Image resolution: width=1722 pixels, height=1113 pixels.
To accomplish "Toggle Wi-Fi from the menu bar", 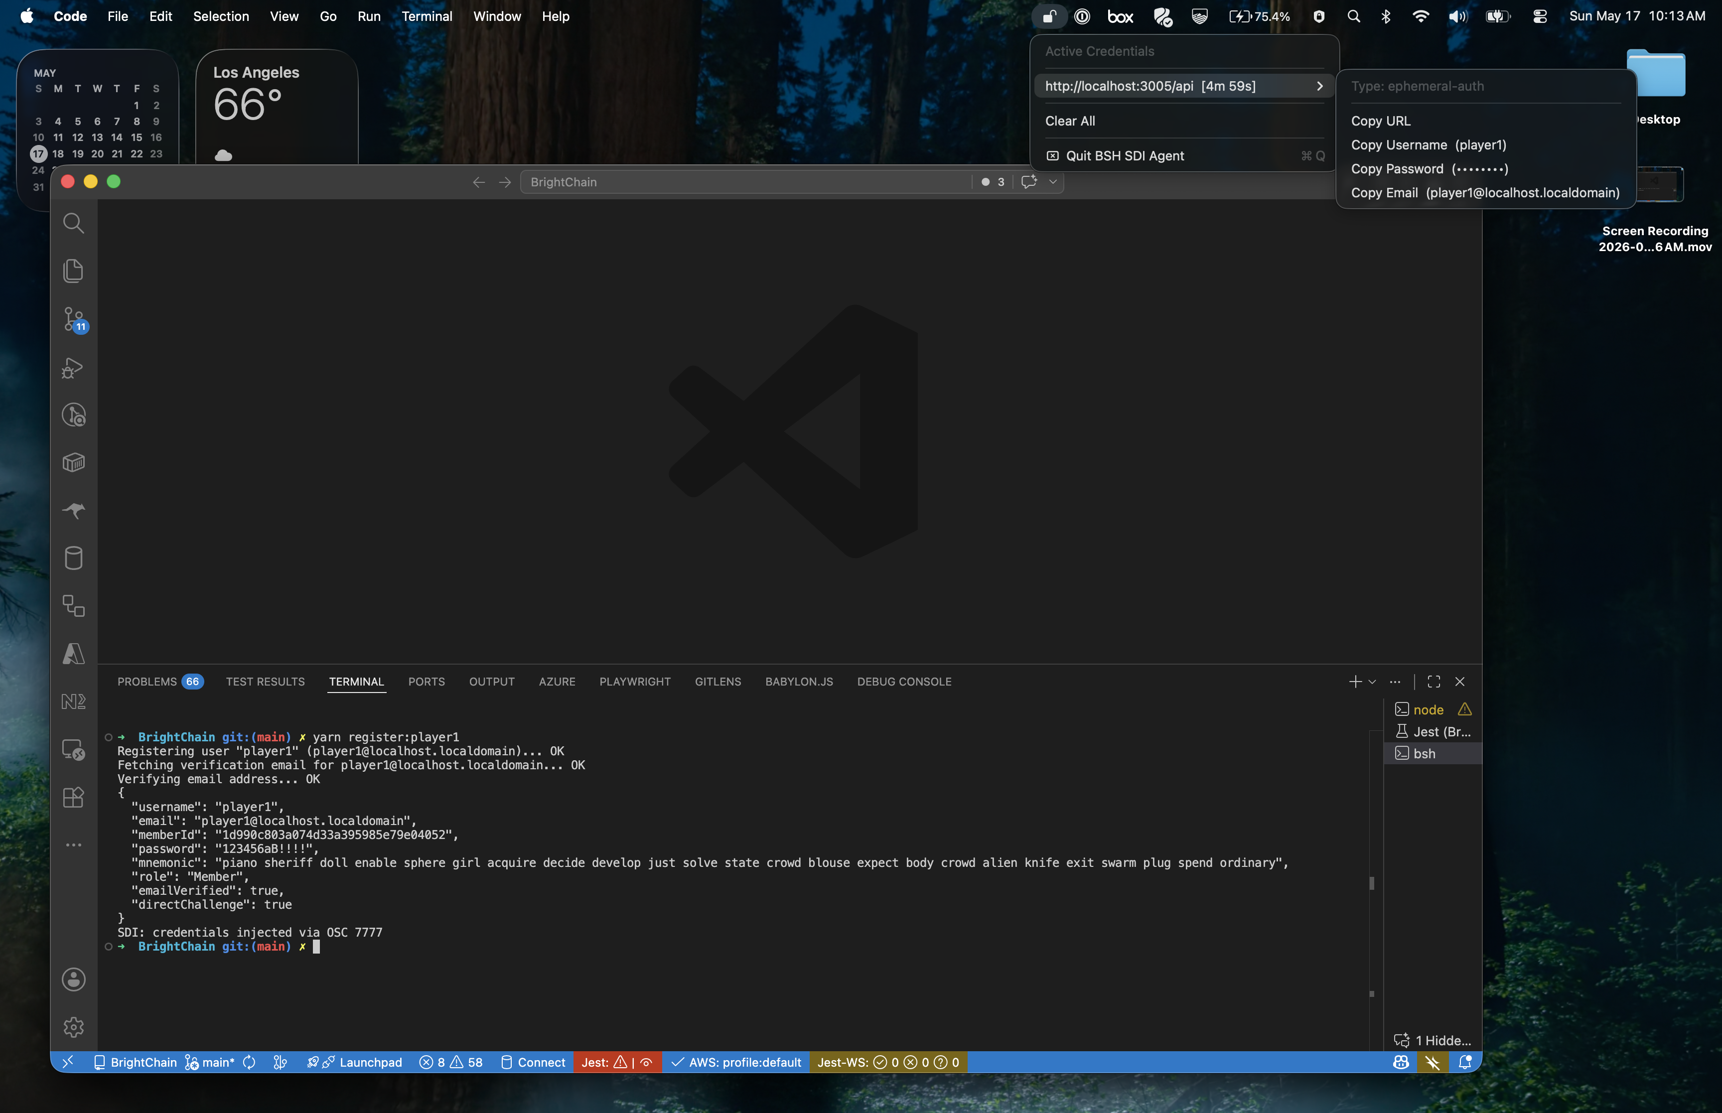I will [x=1420, y=16].
